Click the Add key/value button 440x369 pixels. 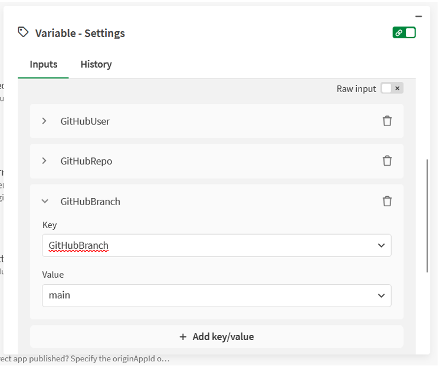click(216, 337)
